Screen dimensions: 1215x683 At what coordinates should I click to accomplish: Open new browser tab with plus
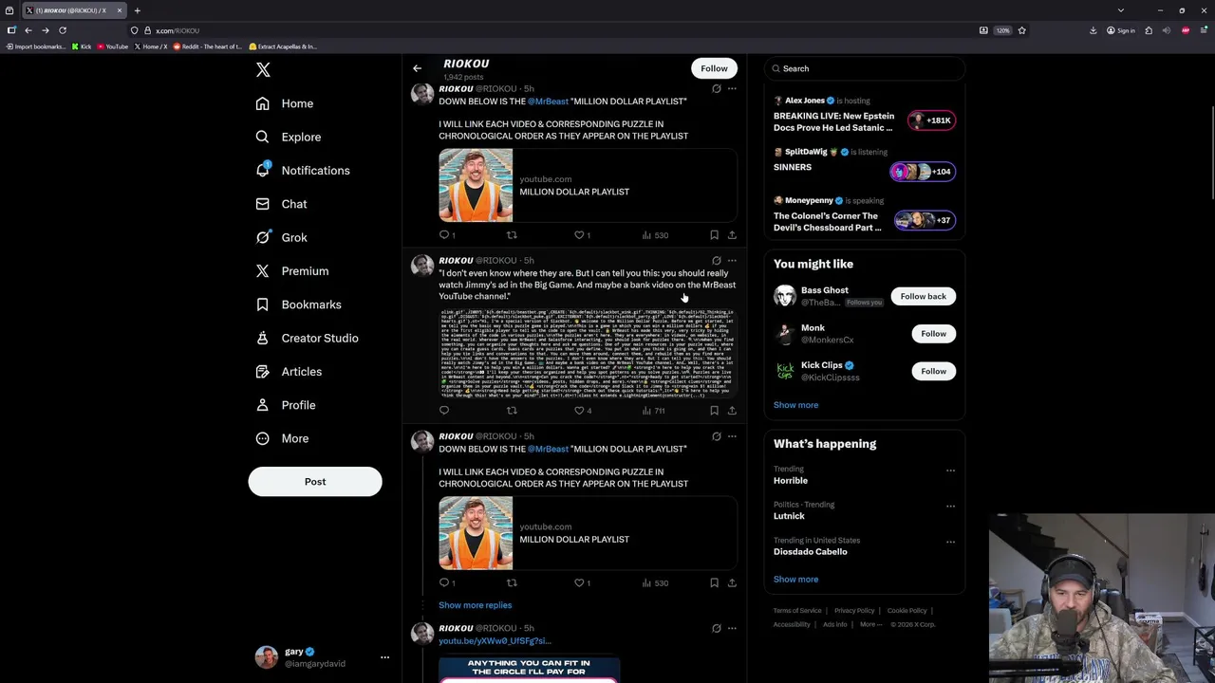coord(137,10)
